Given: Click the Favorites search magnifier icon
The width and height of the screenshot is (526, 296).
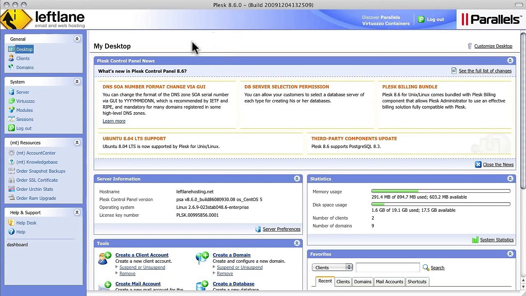Looking at the screenshot, I should (426, 268).
